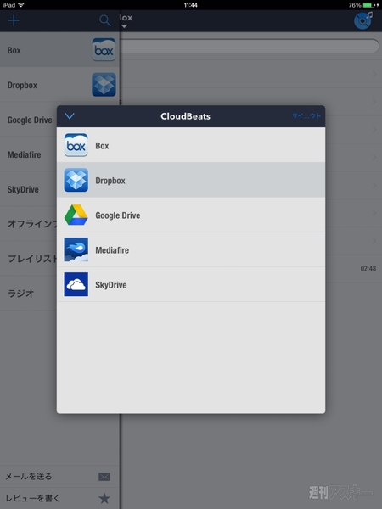
Task: Tap the battery indicator in status bar
Action: pos(369,5)
